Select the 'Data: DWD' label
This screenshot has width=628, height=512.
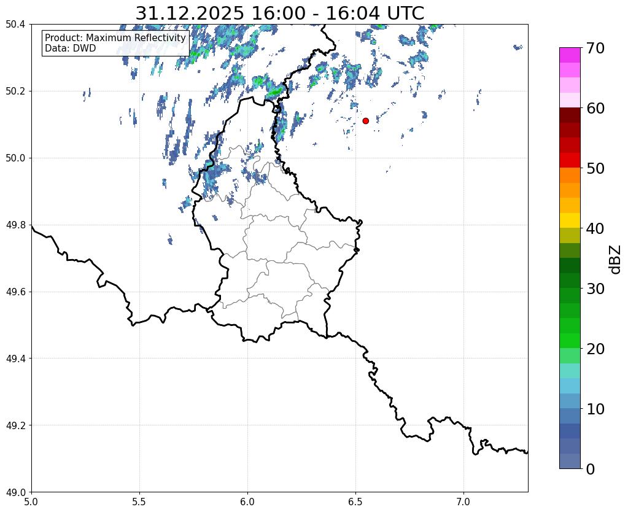pos(70,48)
